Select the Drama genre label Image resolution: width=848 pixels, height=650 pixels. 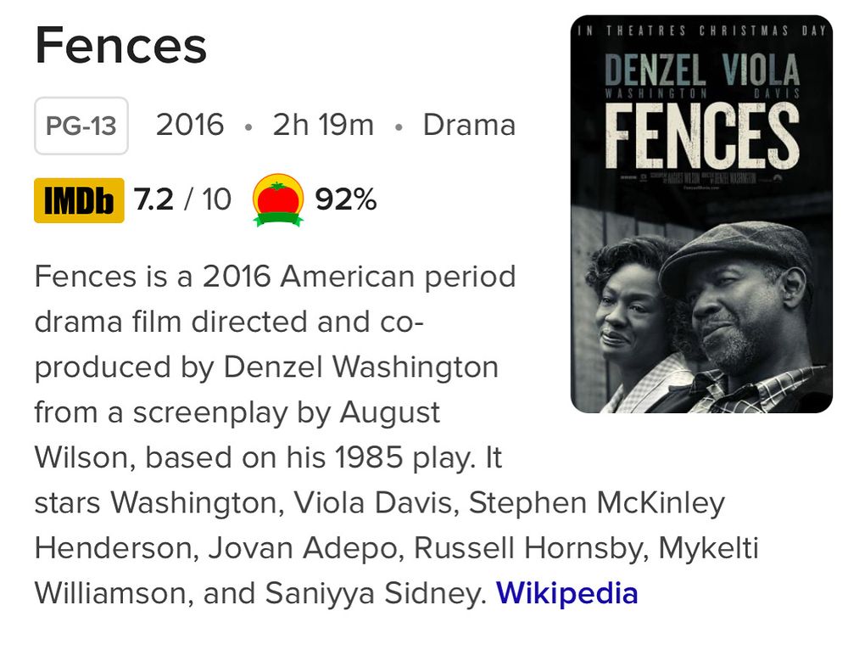coord(469,126)
